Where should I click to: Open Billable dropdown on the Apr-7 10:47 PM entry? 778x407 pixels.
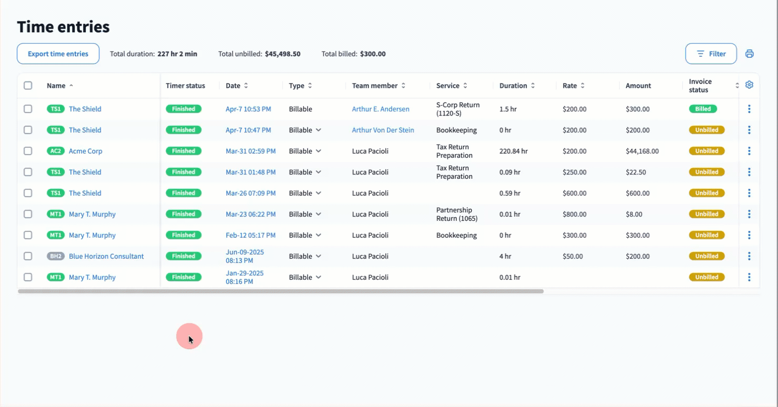coord(318,130)
